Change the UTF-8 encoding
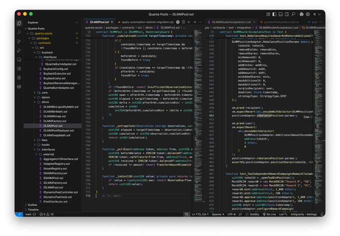340x236 pixels. [x=231, y=215]
